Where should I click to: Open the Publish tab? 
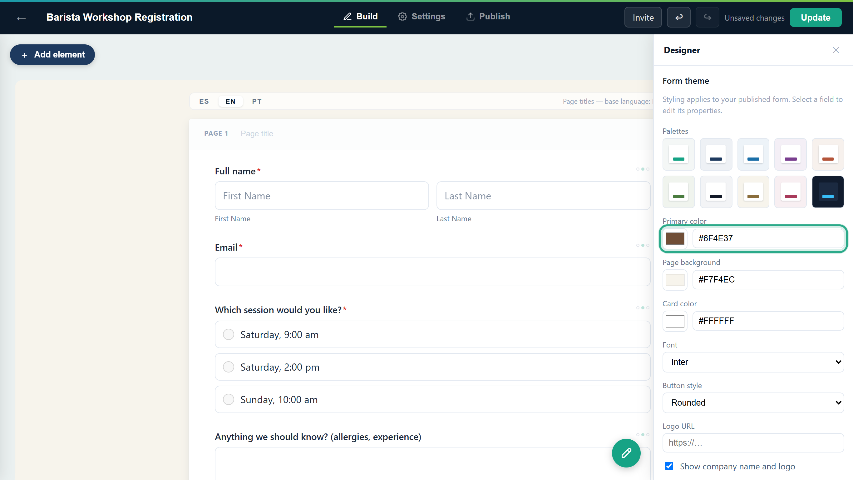[x=488, y=17]
